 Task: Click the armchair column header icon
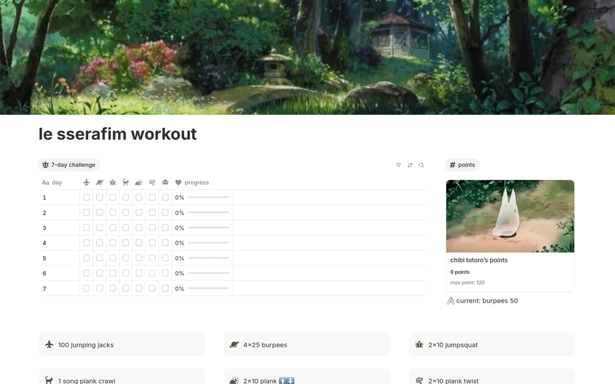(165, 182)
